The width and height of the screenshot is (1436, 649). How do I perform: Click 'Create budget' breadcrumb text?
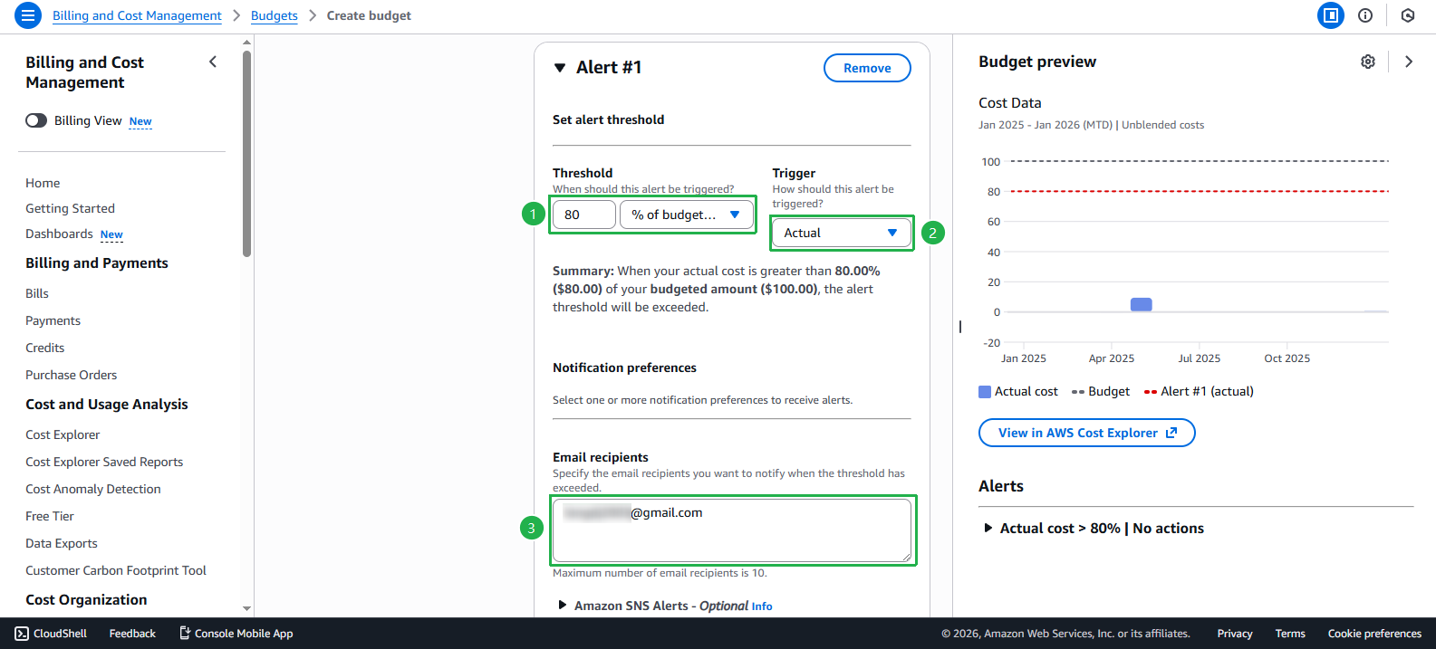(x=369, y=15)
